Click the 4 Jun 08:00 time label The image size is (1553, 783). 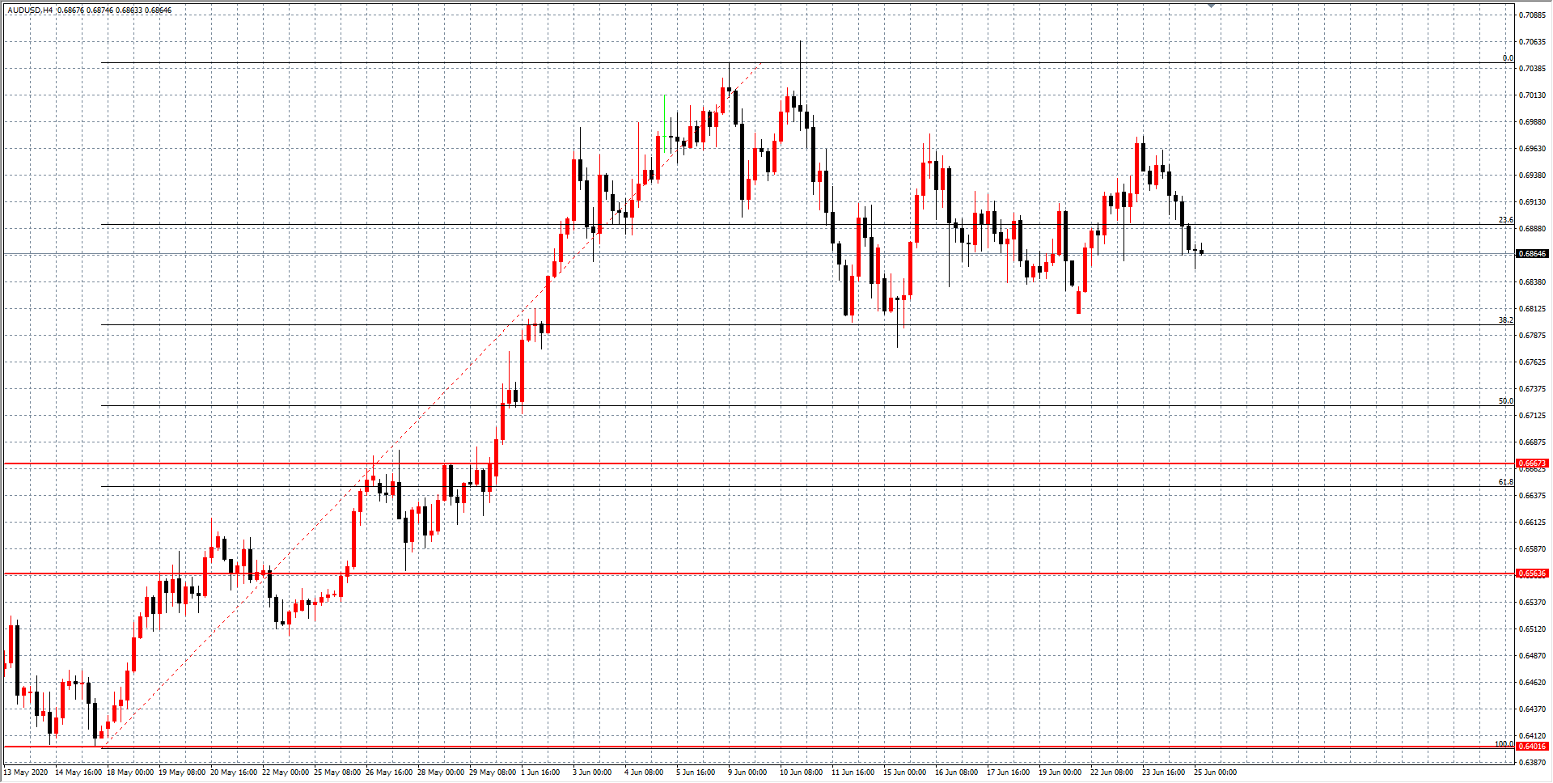click(644, 772)
